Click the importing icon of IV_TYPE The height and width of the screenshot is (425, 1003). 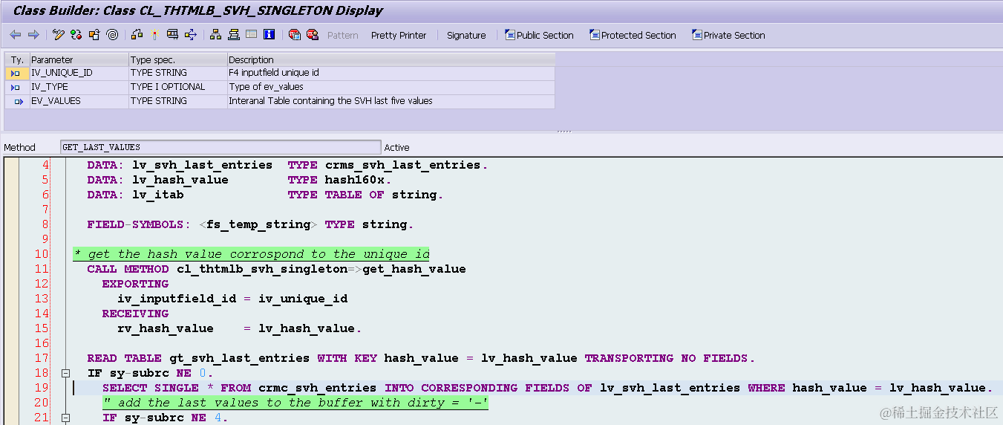tap(16, 87)
